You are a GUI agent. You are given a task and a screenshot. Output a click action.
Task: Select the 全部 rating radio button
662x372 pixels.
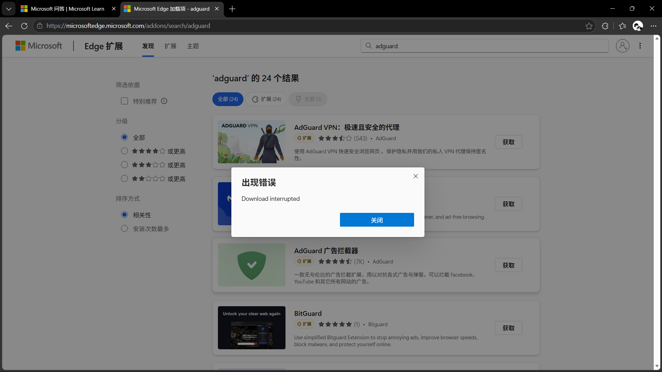click(124, 137)
